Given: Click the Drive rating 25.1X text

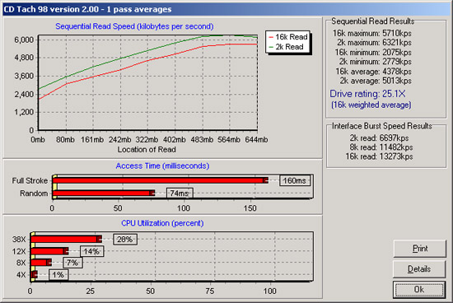Looking at the screenshot, I should 367,94.
